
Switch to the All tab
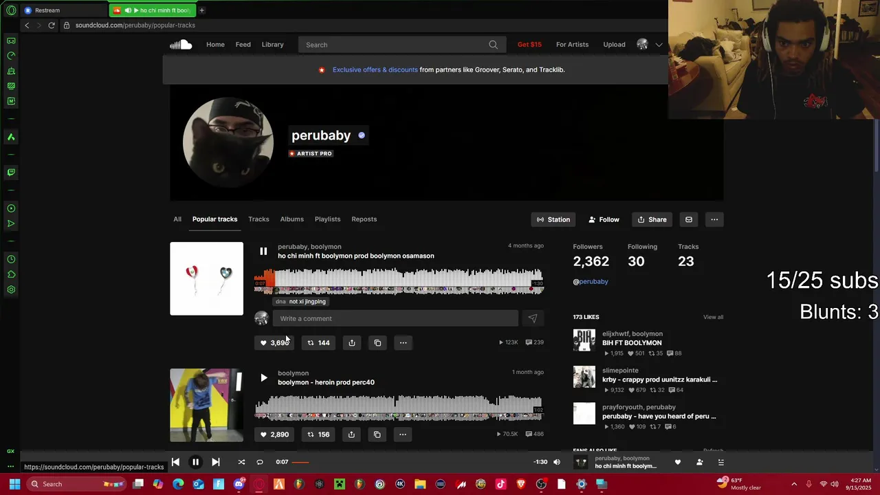point(177,219)
